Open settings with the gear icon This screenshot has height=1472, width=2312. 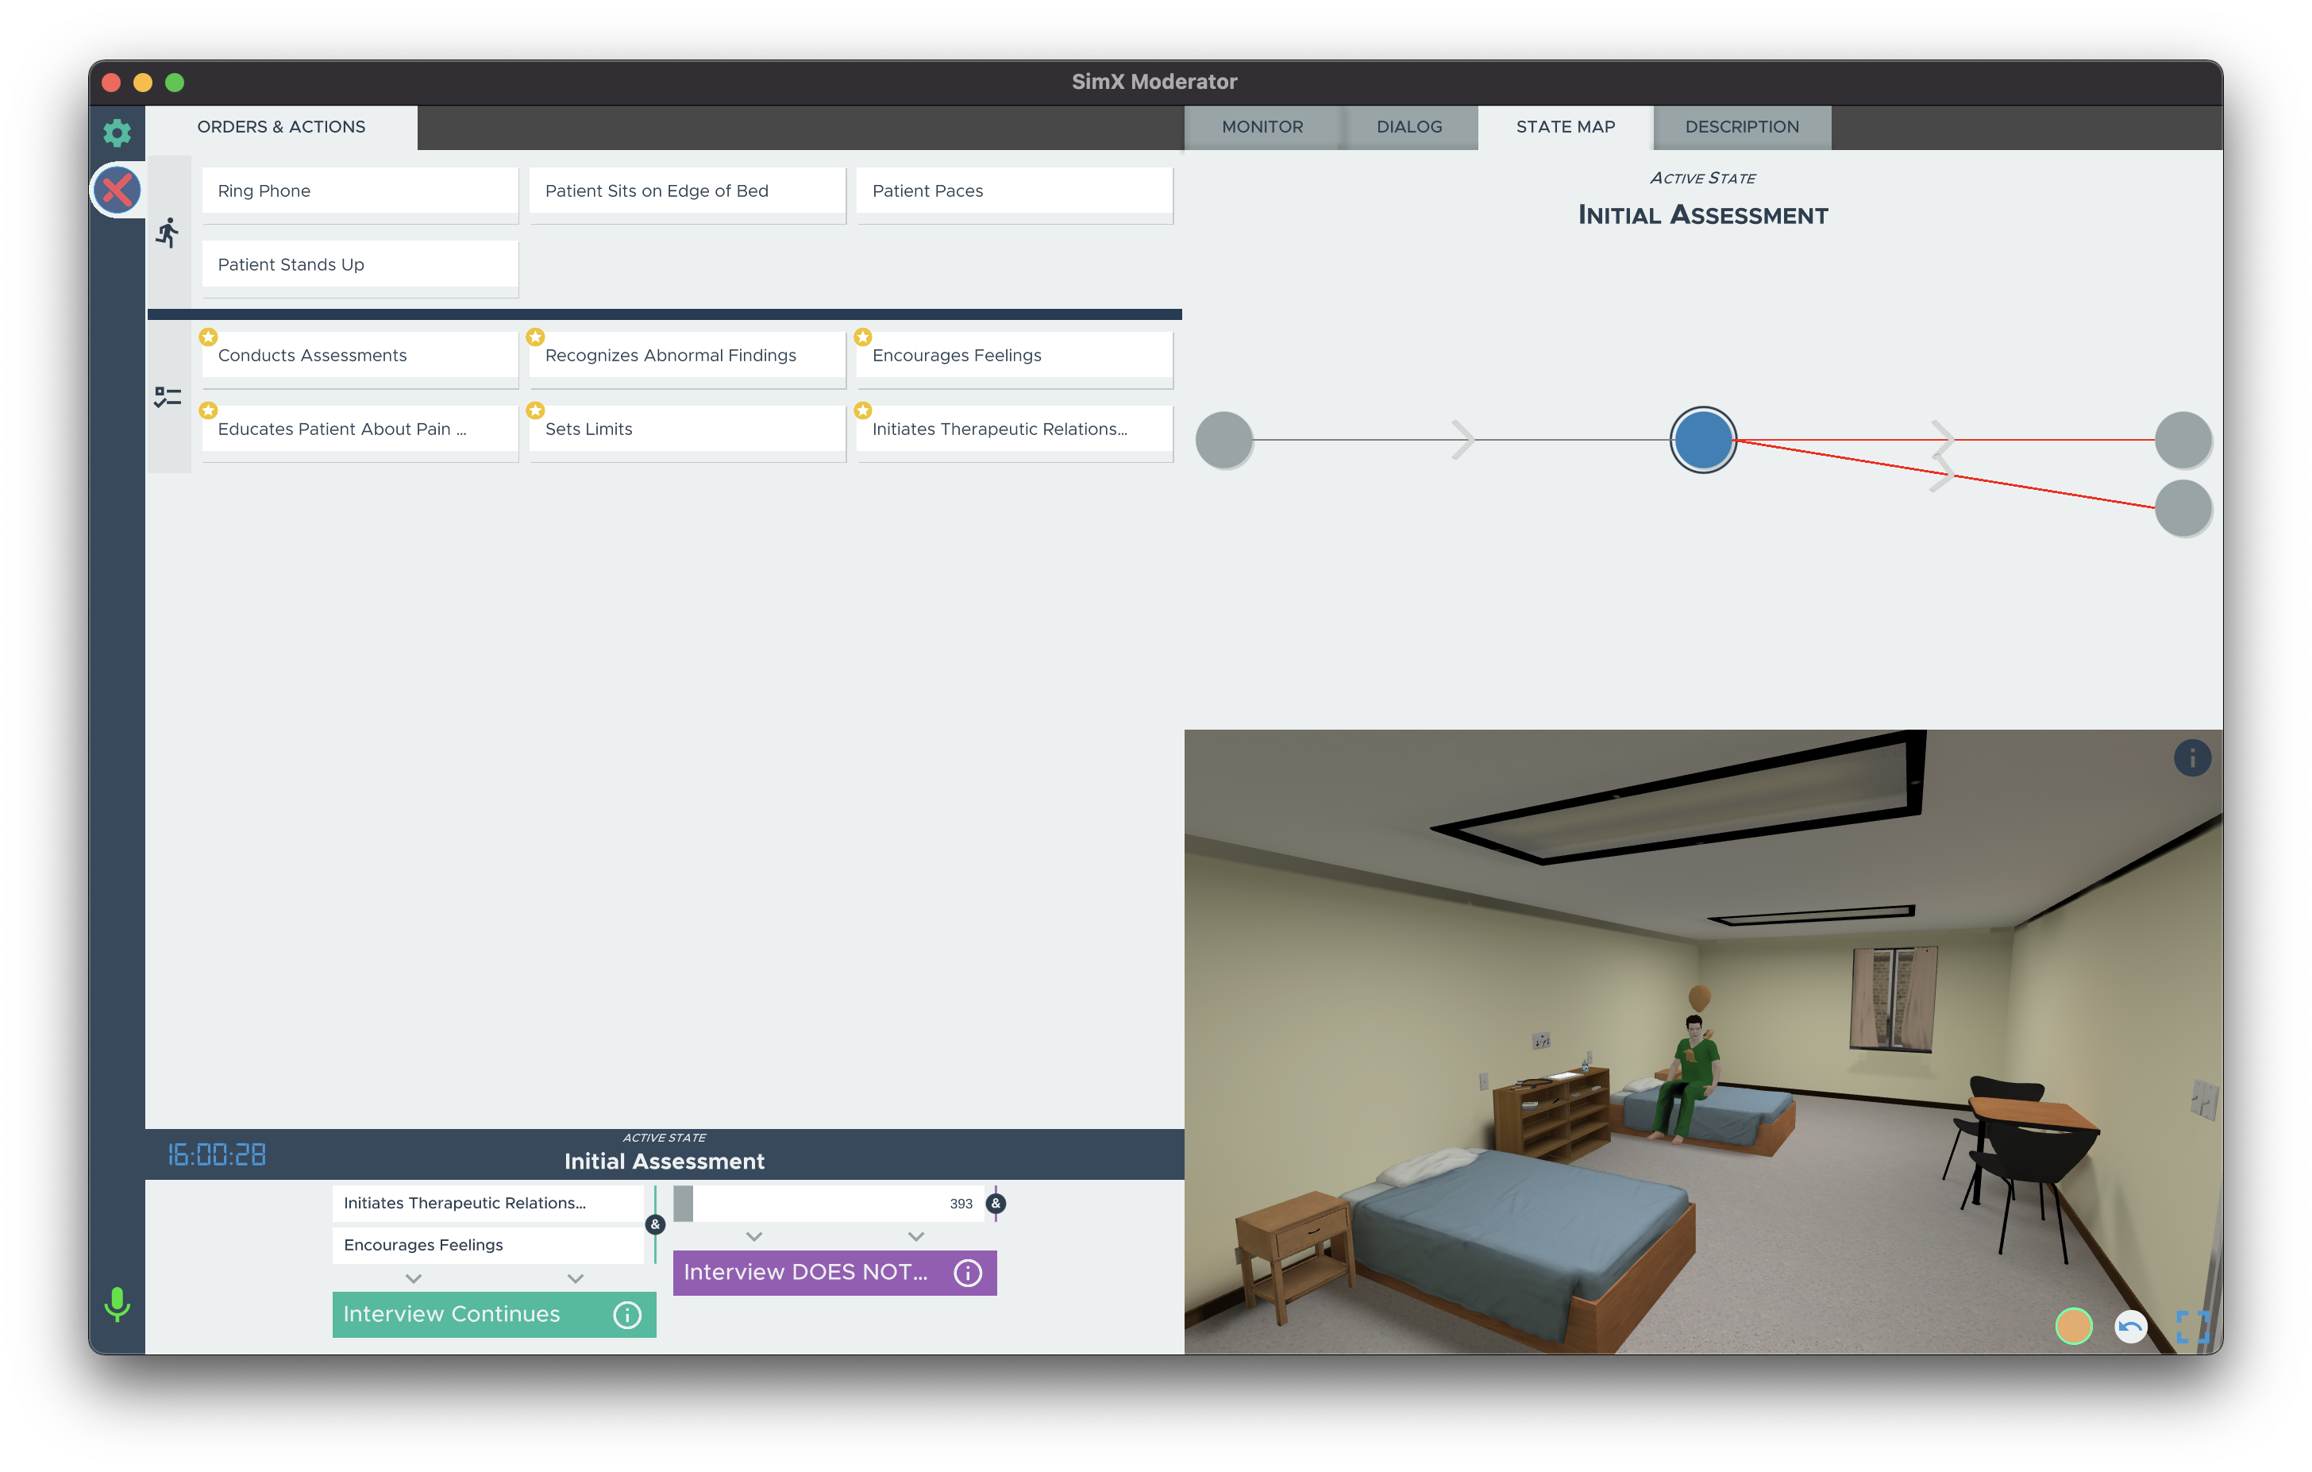pos(116,133)
